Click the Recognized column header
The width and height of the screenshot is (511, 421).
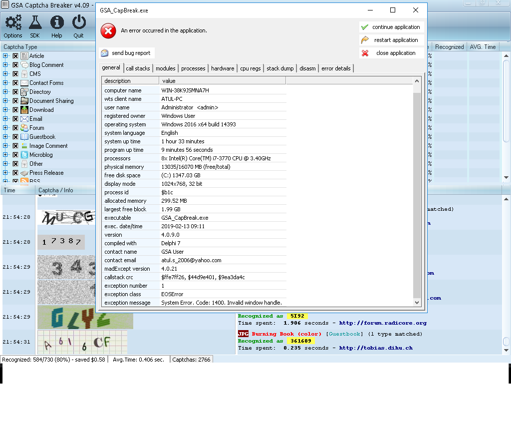[450, 47]
